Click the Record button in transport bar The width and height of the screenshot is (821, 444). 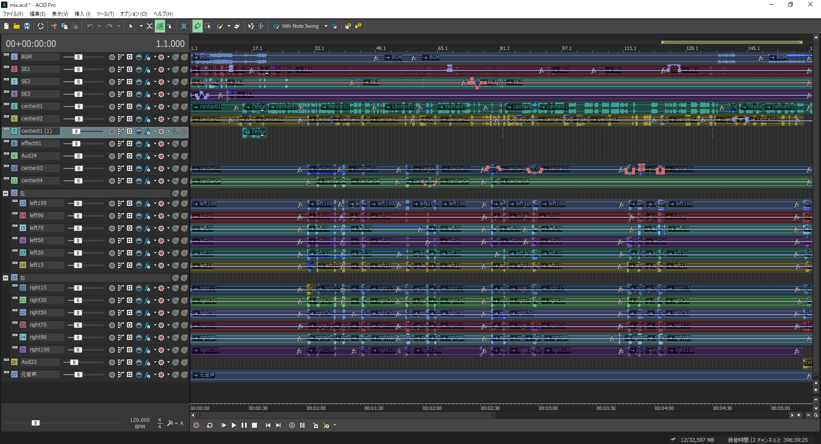[x=196, y=425]
